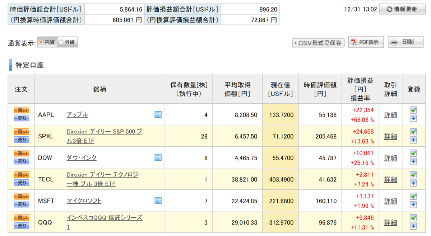Screen dimensions: 431x236
Task: Open 詳細 for the QQQ row
Action: tap(390, 223)
